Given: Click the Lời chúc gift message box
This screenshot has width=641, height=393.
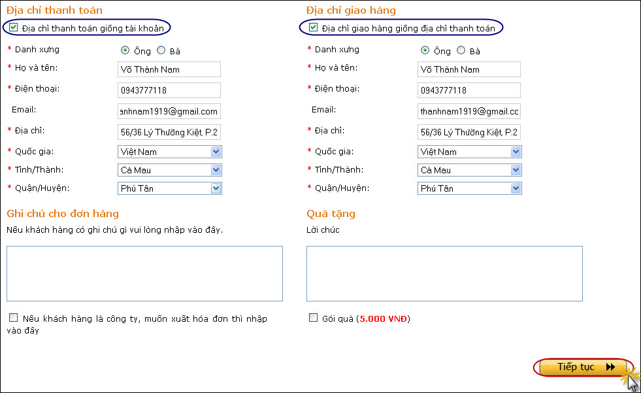Looking at the screenshot, I should 444,273.
